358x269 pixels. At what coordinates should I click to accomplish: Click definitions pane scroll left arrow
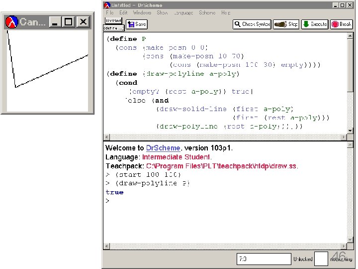pos(106,137)
